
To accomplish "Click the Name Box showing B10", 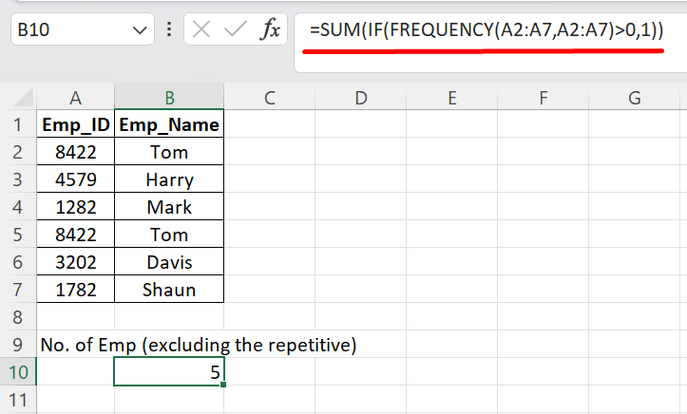I will (83, 29).
